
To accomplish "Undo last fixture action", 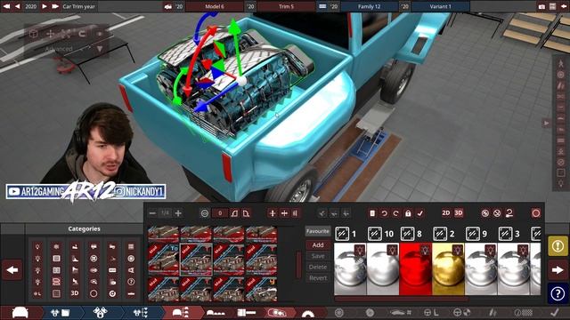I will [384, 213].
